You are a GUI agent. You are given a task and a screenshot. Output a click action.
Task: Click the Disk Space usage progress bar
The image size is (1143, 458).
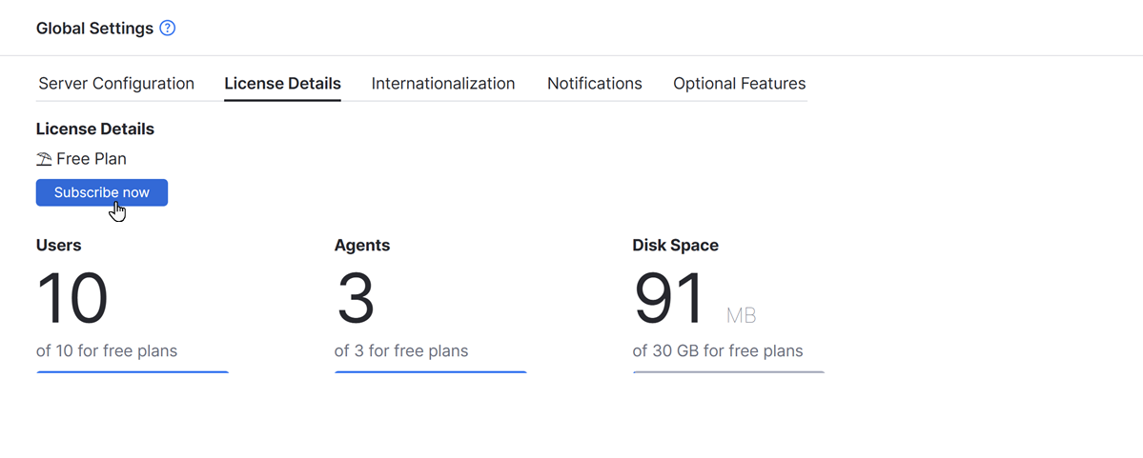[728, 372]
